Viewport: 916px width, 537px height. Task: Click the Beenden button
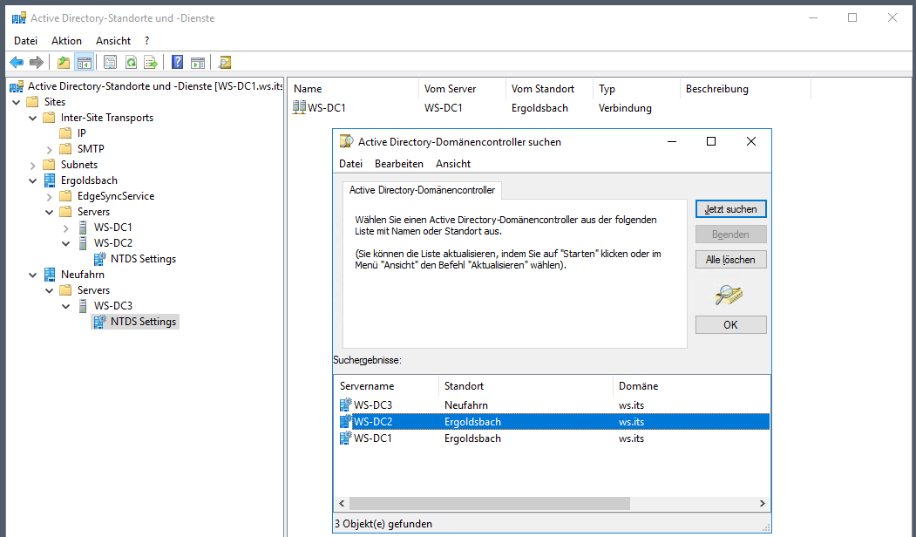click(731, 235)
